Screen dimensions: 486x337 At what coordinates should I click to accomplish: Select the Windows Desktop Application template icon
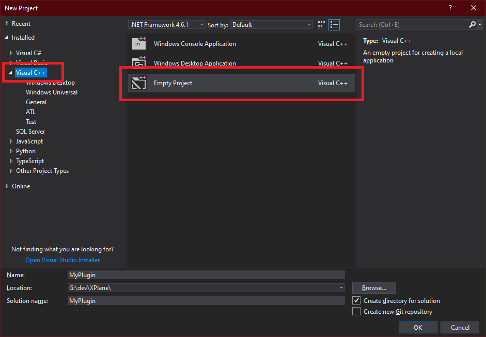(138, 63)
